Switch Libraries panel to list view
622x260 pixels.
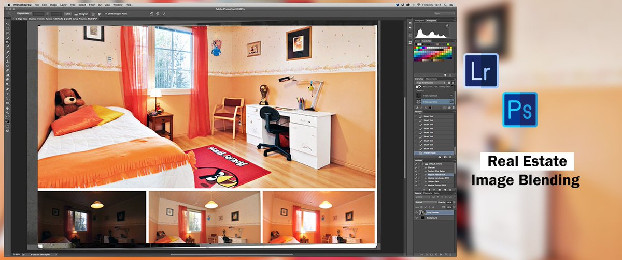[453, 83]
